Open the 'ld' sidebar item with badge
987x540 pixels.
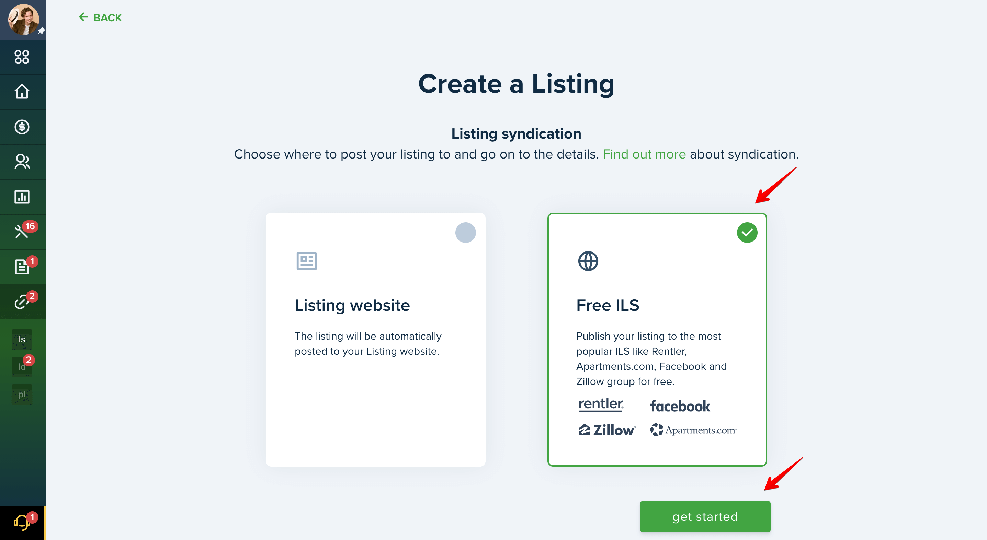[x=22, y=367]
